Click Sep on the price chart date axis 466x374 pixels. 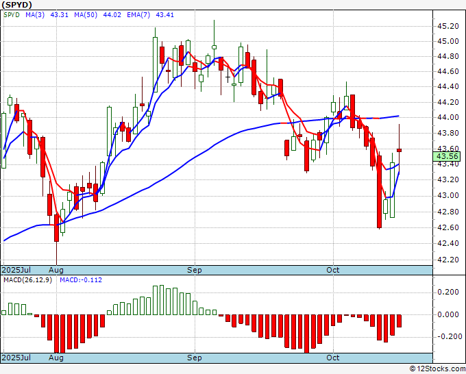coord(195,270)
